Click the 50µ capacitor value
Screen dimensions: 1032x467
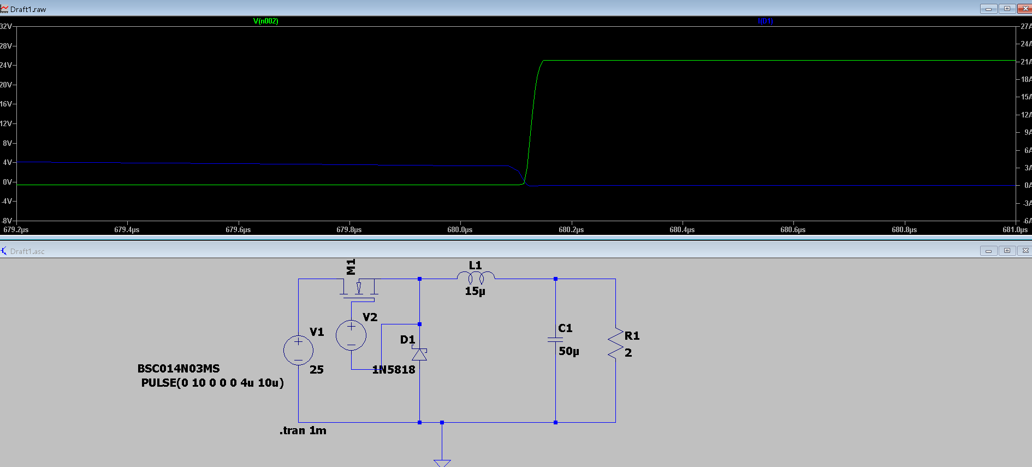569,351
